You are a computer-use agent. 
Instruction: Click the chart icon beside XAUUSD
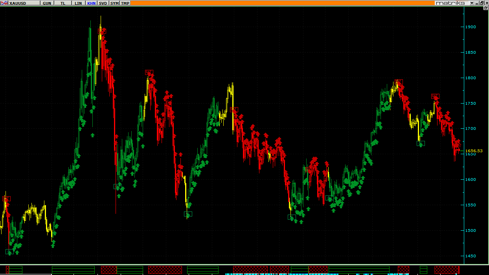pos(4,3)
